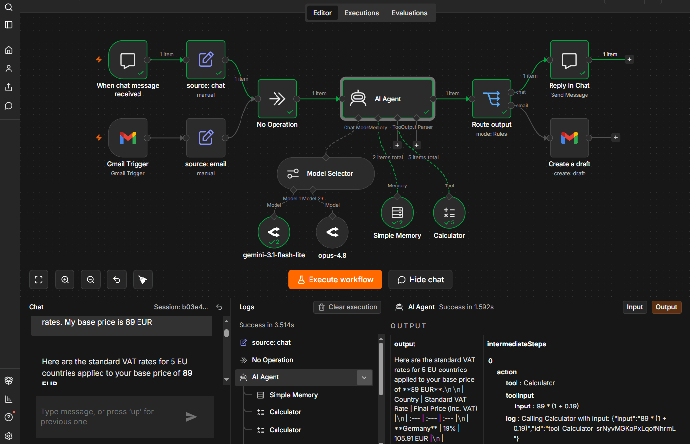This screenshot has width=690, height=444.
Task: Go to home overview icon
Action: [x=8, y=50]
